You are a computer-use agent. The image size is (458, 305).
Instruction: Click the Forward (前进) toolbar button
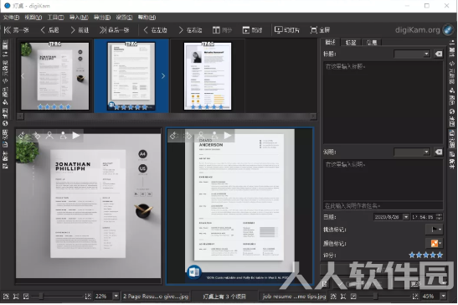pyautogui.click(x=80, y=30)
